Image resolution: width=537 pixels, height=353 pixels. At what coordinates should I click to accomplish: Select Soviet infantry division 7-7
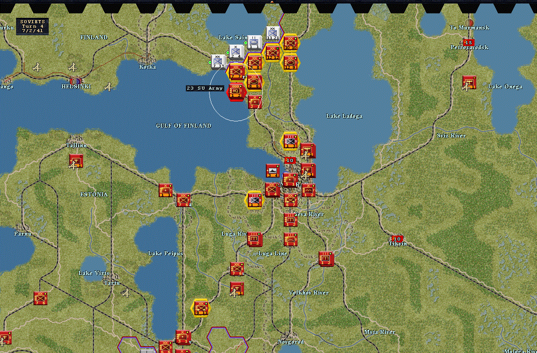(x=236, y=71)
